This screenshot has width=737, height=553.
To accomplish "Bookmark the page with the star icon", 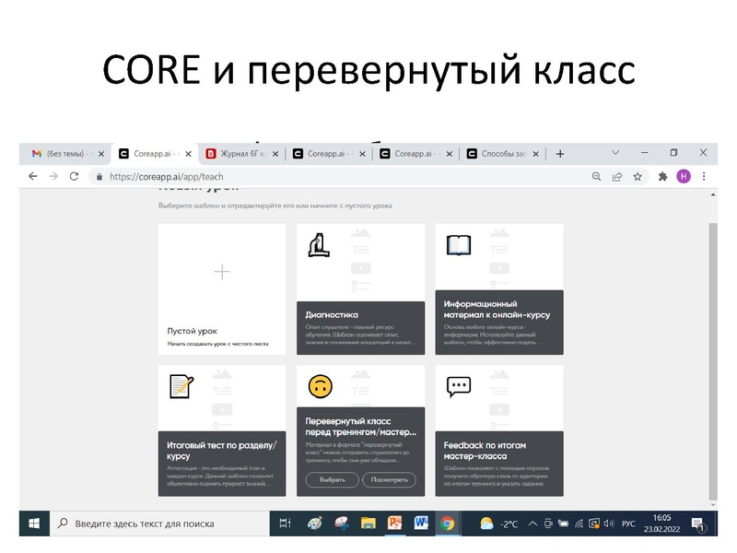I will (x=639, y=175).
